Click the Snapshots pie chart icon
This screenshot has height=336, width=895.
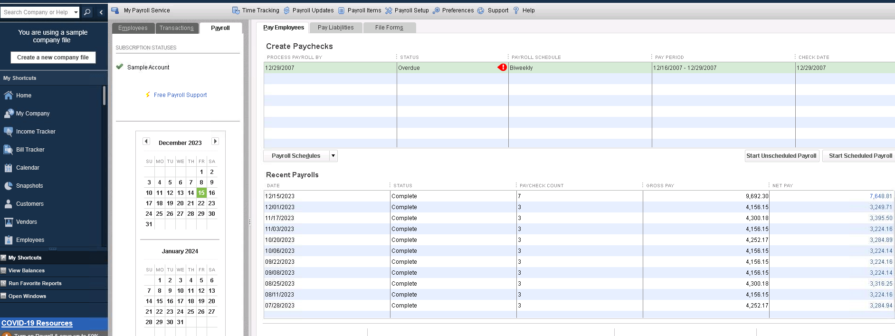pos(8,186)
